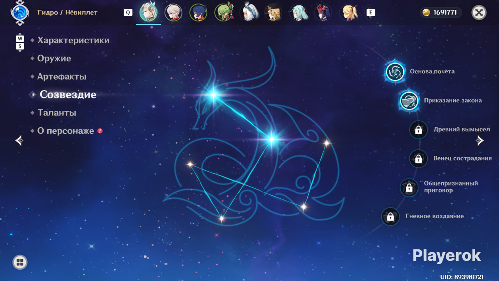Click the E key hint for next character
The height and width of the screenshot is (281, 499).
click(x=371, y=12)
